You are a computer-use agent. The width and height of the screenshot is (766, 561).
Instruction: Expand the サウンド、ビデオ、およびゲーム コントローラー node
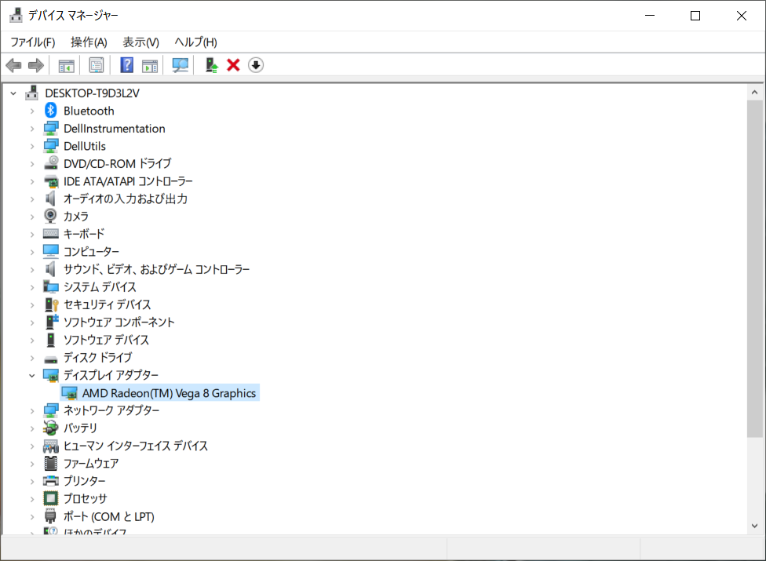[x=32, y=269]
